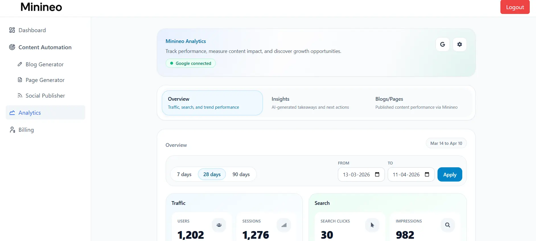Screen dimensions: 536x241
Task: Open the FROM date calendar picker
Action: (x=377, y=174)
